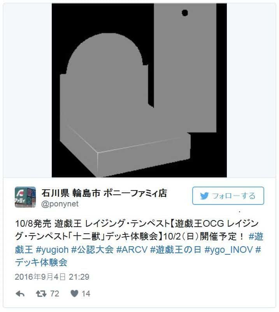Image resolution: width=279 pixels, height=312 pixels.
Task: Click the Twitter bird icon in follow button
Action: click(204, 196)
